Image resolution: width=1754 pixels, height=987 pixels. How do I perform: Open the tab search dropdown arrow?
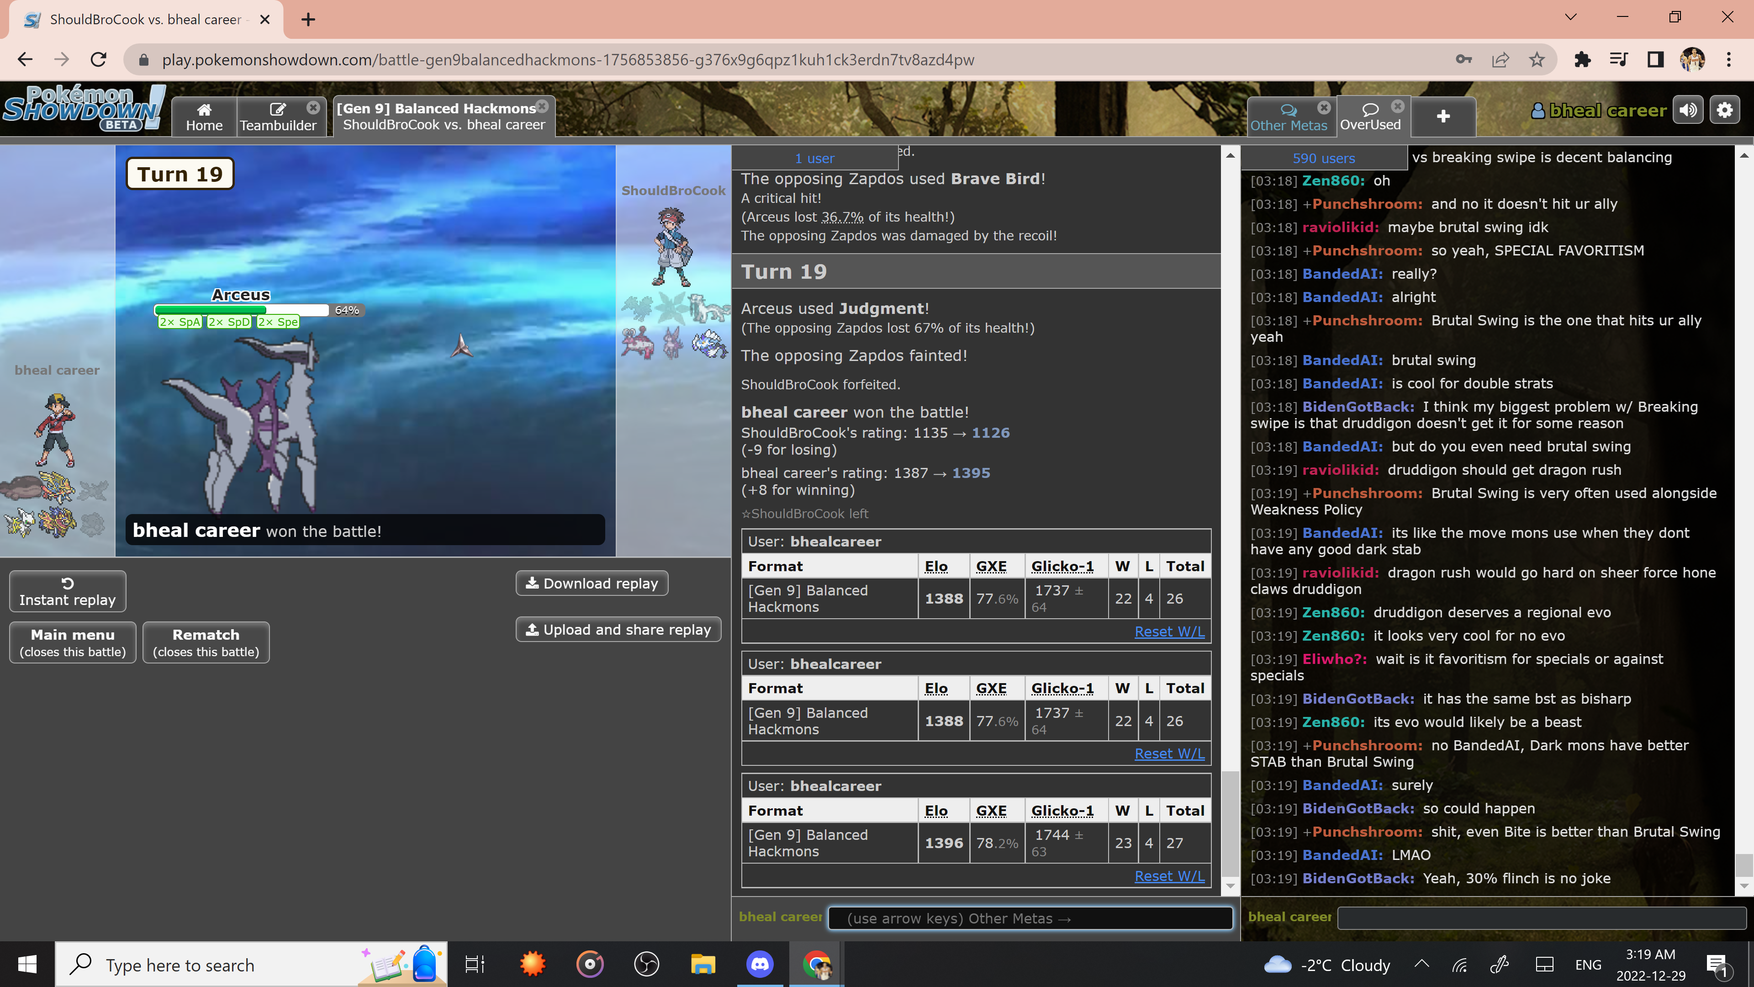(x=1570, y=17)
